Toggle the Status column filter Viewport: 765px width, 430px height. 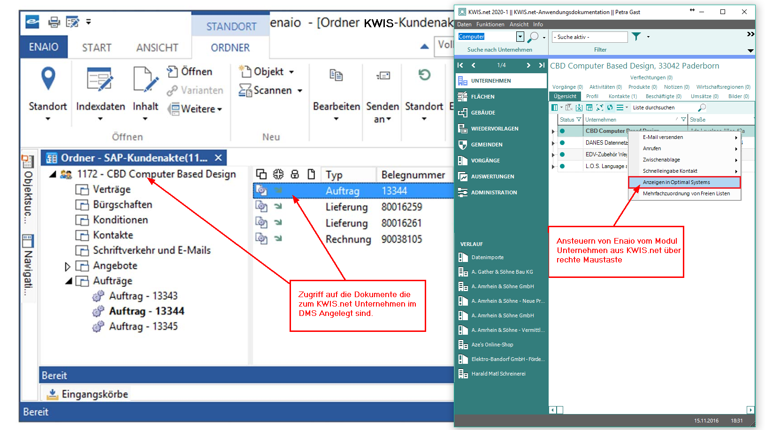[579, 120]
